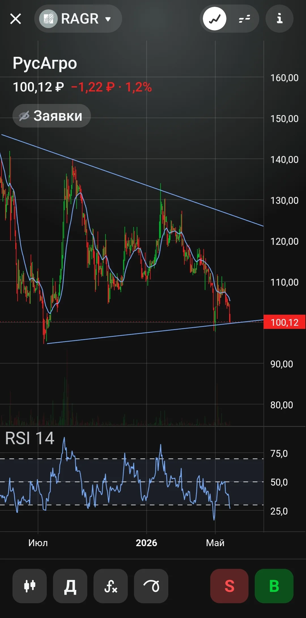Tap the RSI 25,0 level label

(x=279, y=511)
